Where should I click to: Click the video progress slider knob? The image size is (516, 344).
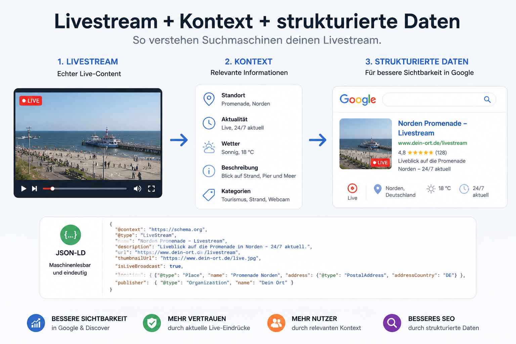tap(52, 188)
